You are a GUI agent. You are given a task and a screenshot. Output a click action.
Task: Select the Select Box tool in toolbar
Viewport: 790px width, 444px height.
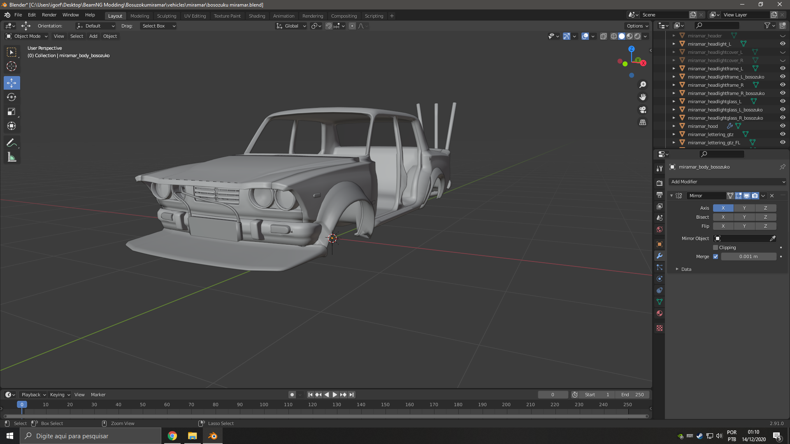pos(12,52)
